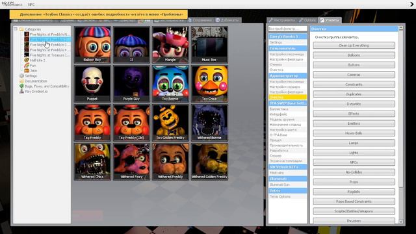The image size is (416, 234).
Task: Open Bugs, Fixes, and Compatibility item
Action: click(44, 86)
